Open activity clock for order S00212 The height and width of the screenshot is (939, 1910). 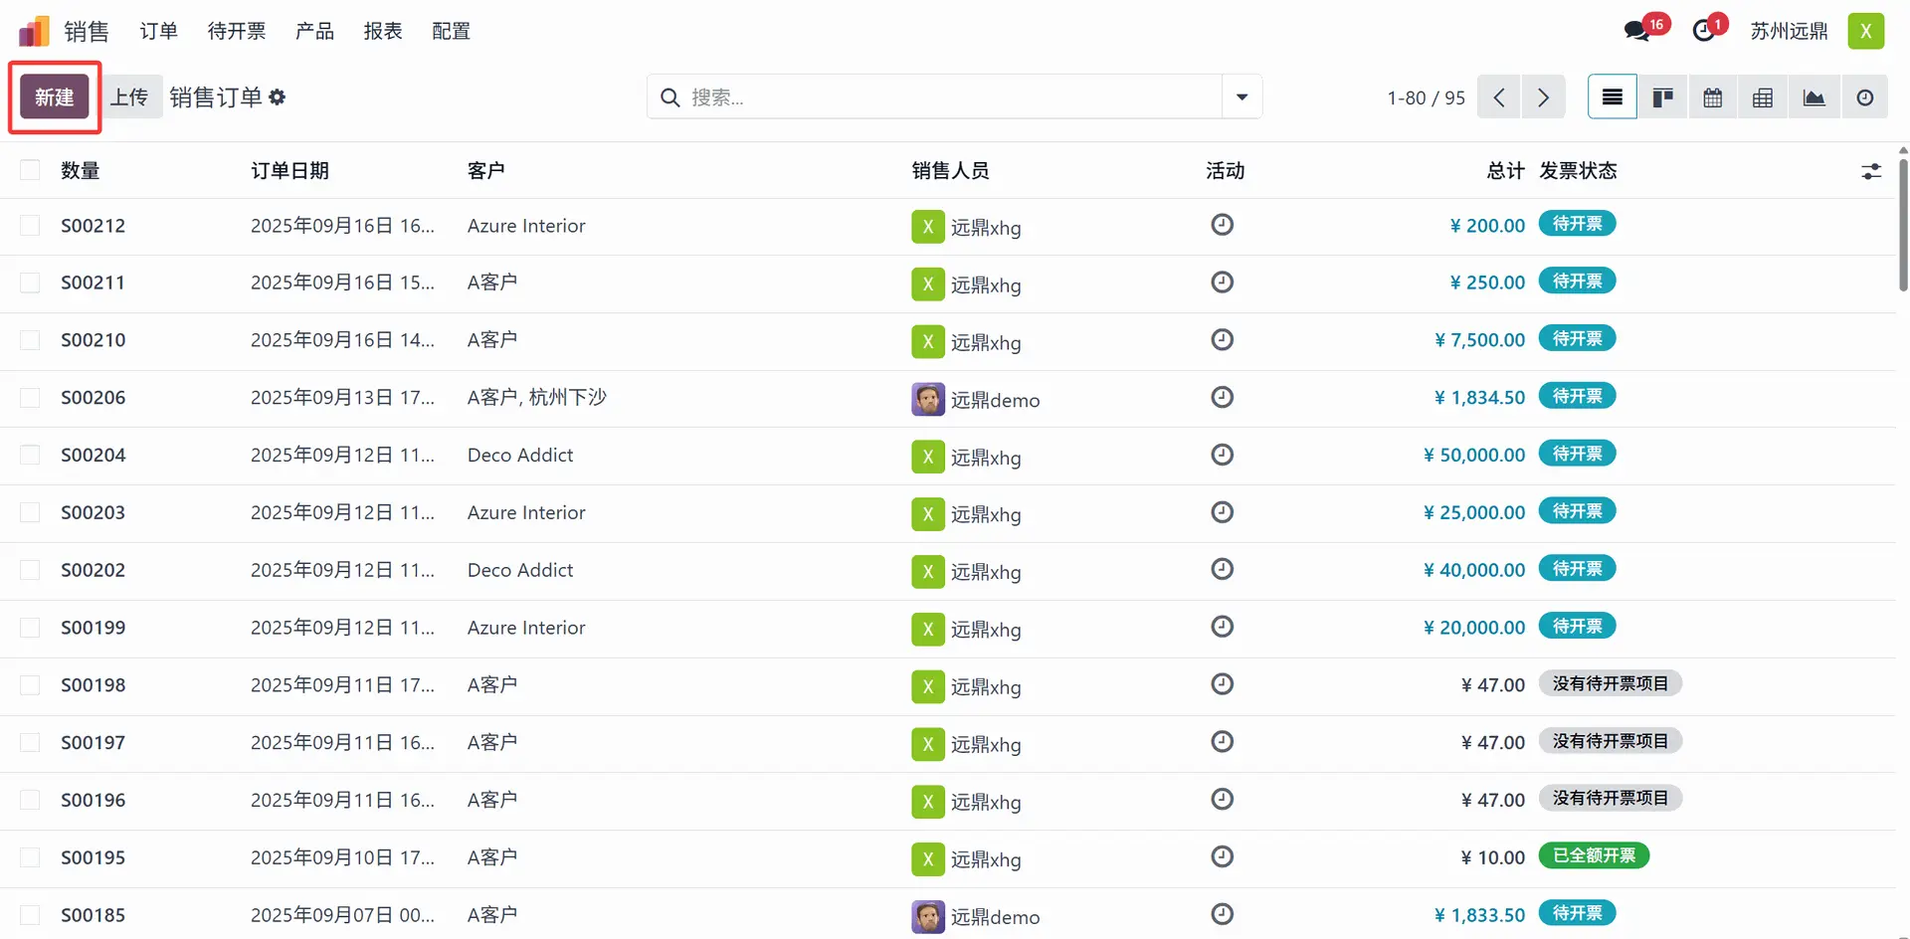[x=1222, y=225]
